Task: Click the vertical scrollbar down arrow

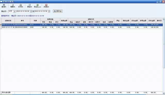Action: pyautogui.click(x=164, y=93)
